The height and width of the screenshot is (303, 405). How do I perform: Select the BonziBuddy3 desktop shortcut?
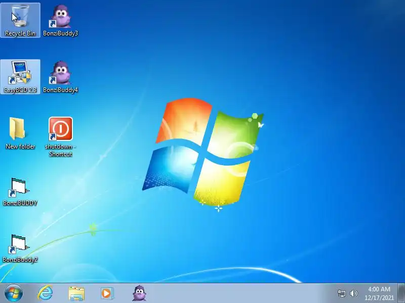pyautogui.click(x=60, y=20)
